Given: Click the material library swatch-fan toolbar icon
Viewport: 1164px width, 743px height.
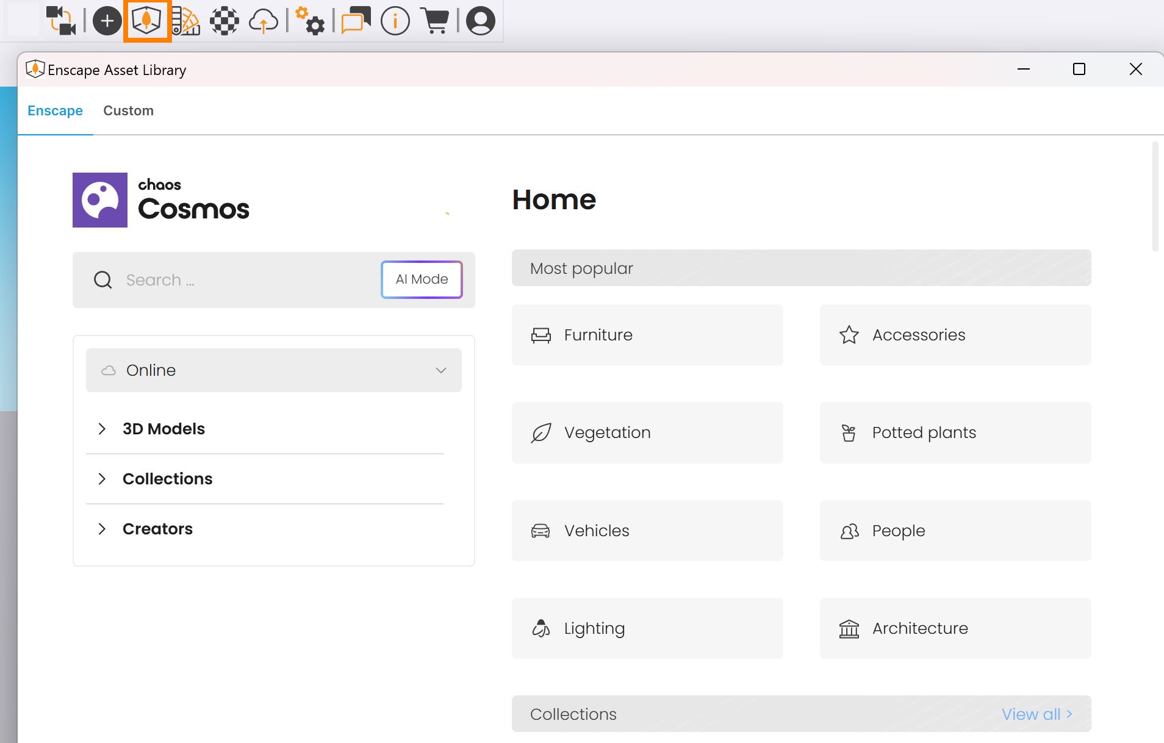Looking at the screenshot, I should point(186,21).
